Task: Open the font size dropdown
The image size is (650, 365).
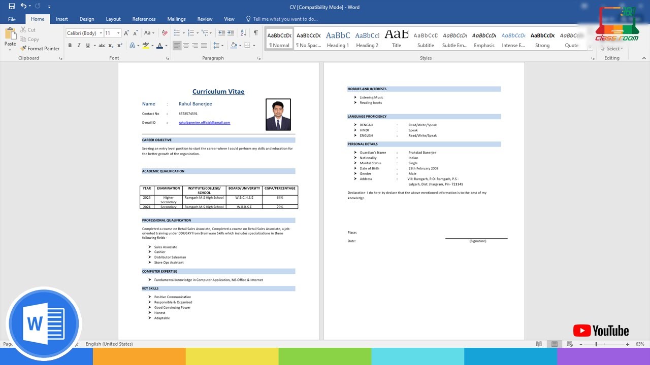Action: [x=113, y=33]
